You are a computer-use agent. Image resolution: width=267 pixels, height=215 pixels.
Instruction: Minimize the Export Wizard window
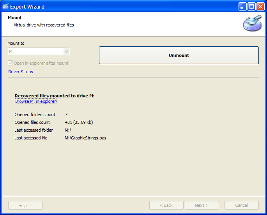tap(242, 7)
